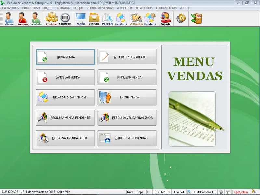Image resolution: width=260 pixels, height=195 pixels.
Task: Click the gold coin money icon
Action: point(181,19)
